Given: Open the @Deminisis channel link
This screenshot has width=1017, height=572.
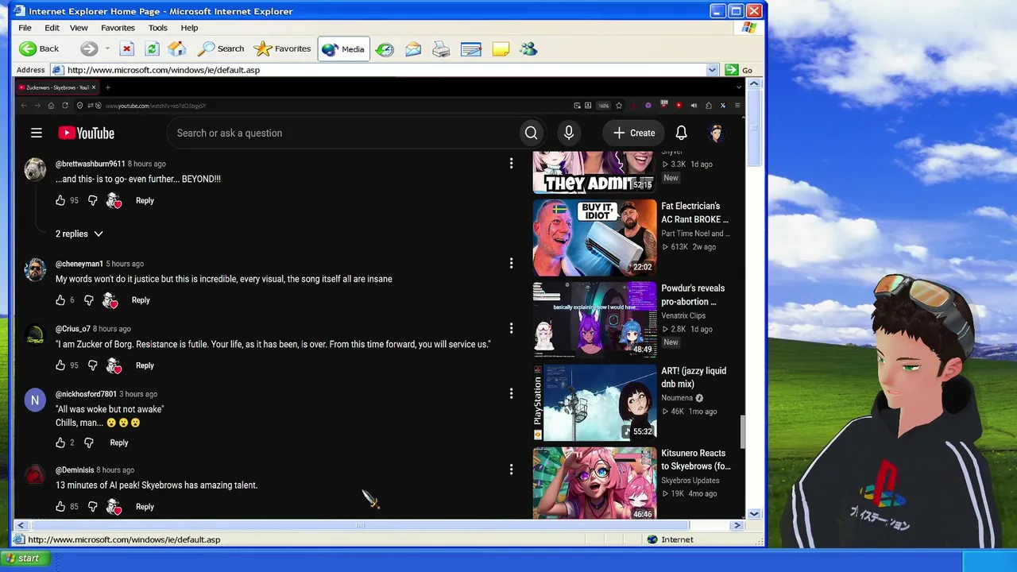Looking at the screenshot, I should pos(74,470).
